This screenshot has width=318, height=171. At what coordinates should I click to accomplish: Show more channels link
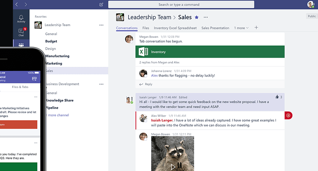coord(57,115)
